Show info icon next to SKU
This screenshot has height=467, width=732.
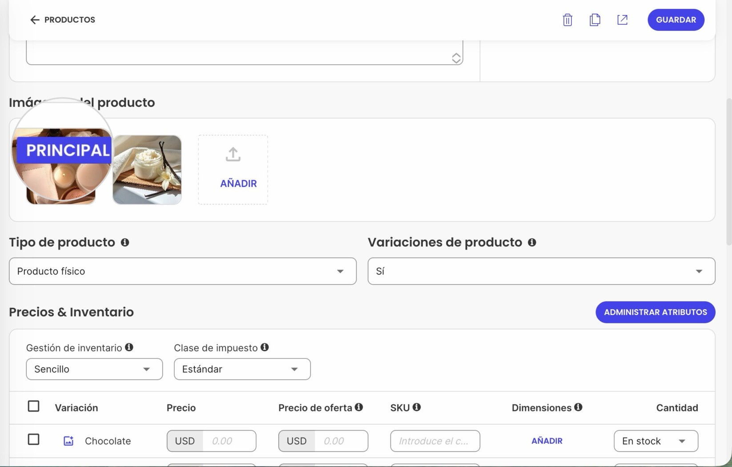[x=417, y=407]
